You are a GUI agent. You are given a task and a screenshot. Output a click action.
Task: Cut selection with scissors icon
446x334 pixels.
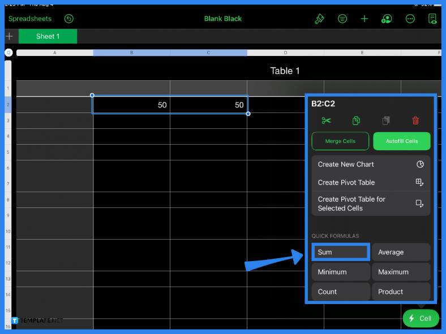pyautogui.click(x=326, y=120)
